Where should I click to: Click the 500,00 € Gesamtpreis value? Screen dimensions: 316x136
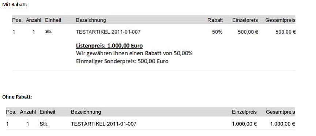point(286,32)
